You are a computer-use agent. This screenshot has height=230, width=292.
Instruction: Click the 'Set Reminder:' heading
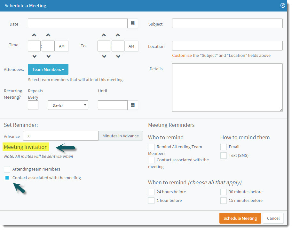coord(21,125)
